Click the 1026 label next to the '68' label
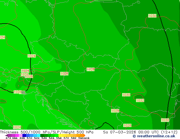This screenshot has width=180, height=139. click(x=18, y=92)
